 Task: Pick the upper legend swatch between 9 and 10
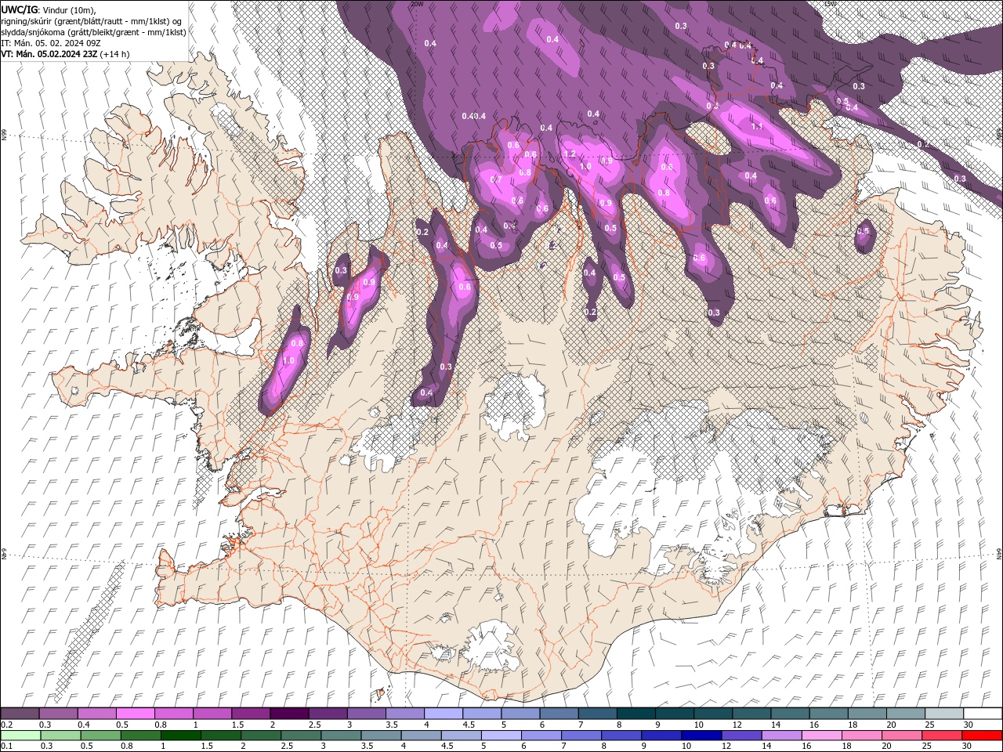click(674, 714)
